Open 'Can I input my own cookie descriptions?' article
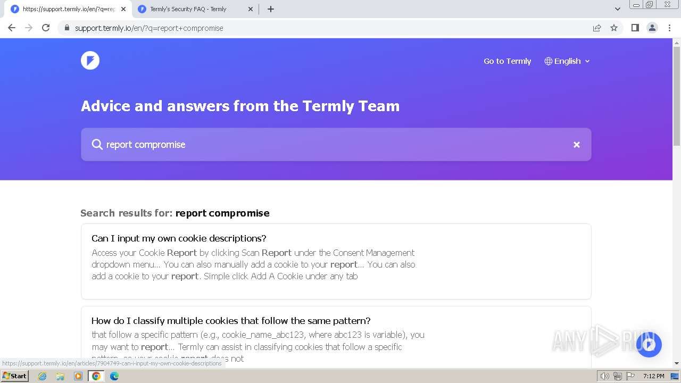681x383 pixels. [x=336, y=261]
